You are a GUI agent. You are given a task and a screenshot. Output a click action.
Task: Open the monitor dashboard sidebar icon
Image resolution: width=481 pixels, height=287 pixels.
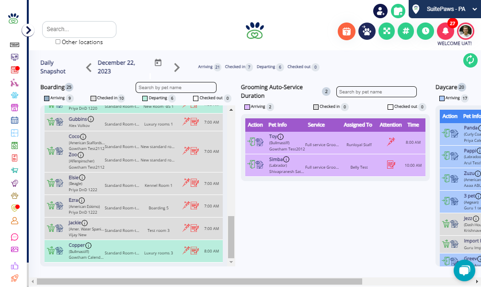pyautogui.click(x=14, y=57)
